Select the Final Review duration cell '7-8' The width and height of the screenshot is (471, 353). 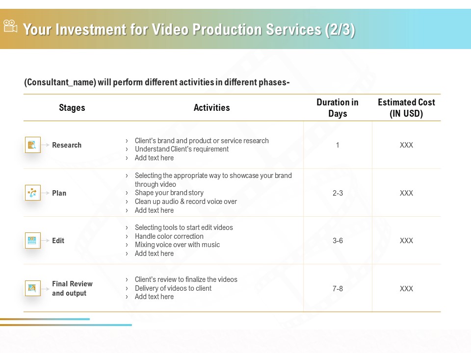pyautogui.click(x=338, y=289)
